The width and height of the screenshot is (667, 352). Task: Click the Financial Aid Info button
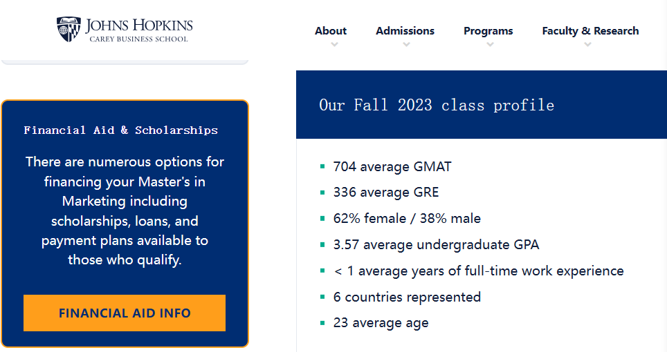(x=125, y=313)
